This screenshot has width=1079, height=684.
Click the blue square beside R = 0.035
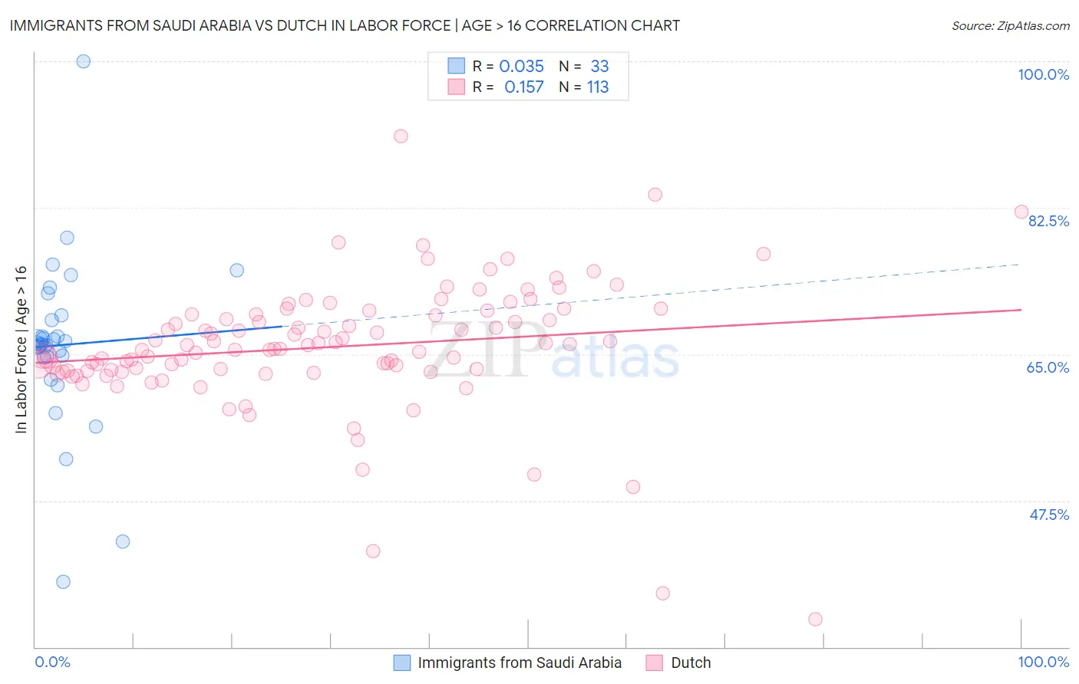457,66
